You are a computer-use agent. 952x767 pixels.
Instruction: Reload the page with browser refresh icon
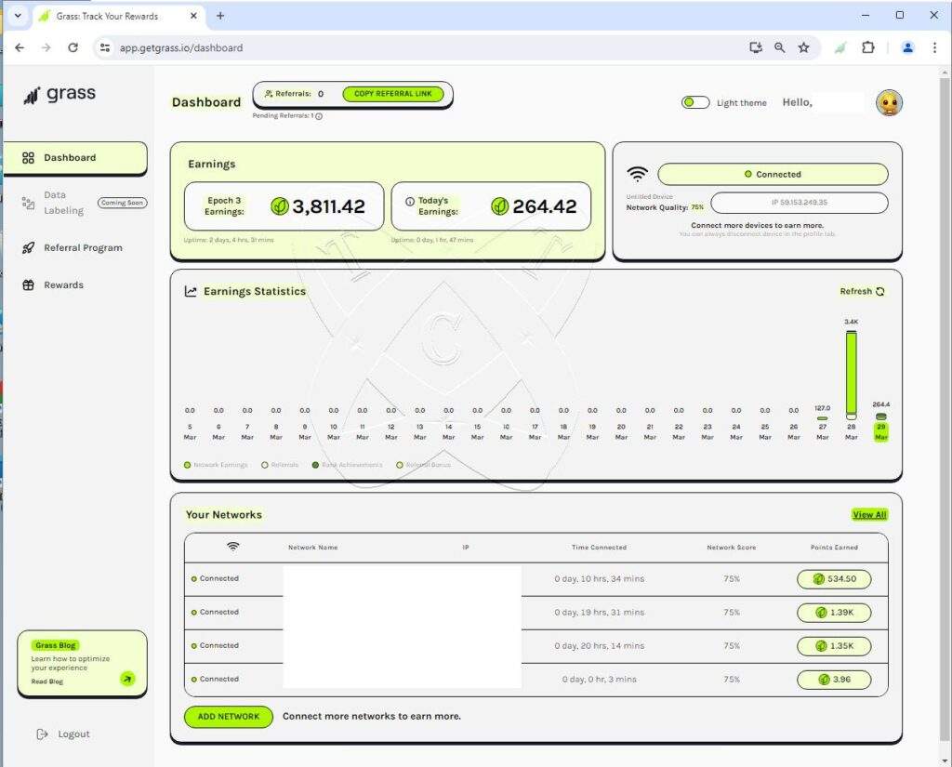click(x=73, y=48)
